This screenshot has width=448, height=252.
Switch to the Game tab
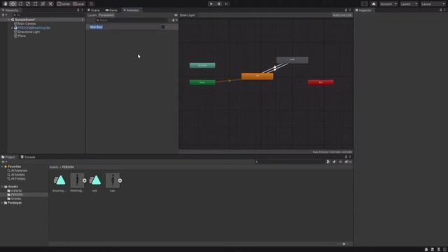[111, 10]
